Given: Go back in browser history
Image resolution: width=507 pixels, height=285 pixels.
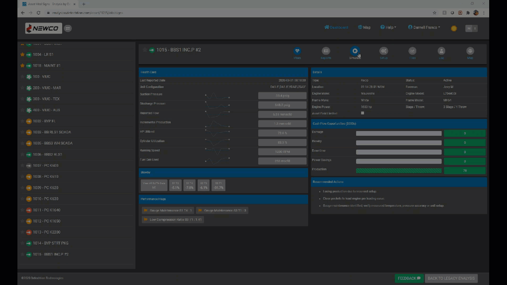Looking at the screenshot, I should point(23,13).
